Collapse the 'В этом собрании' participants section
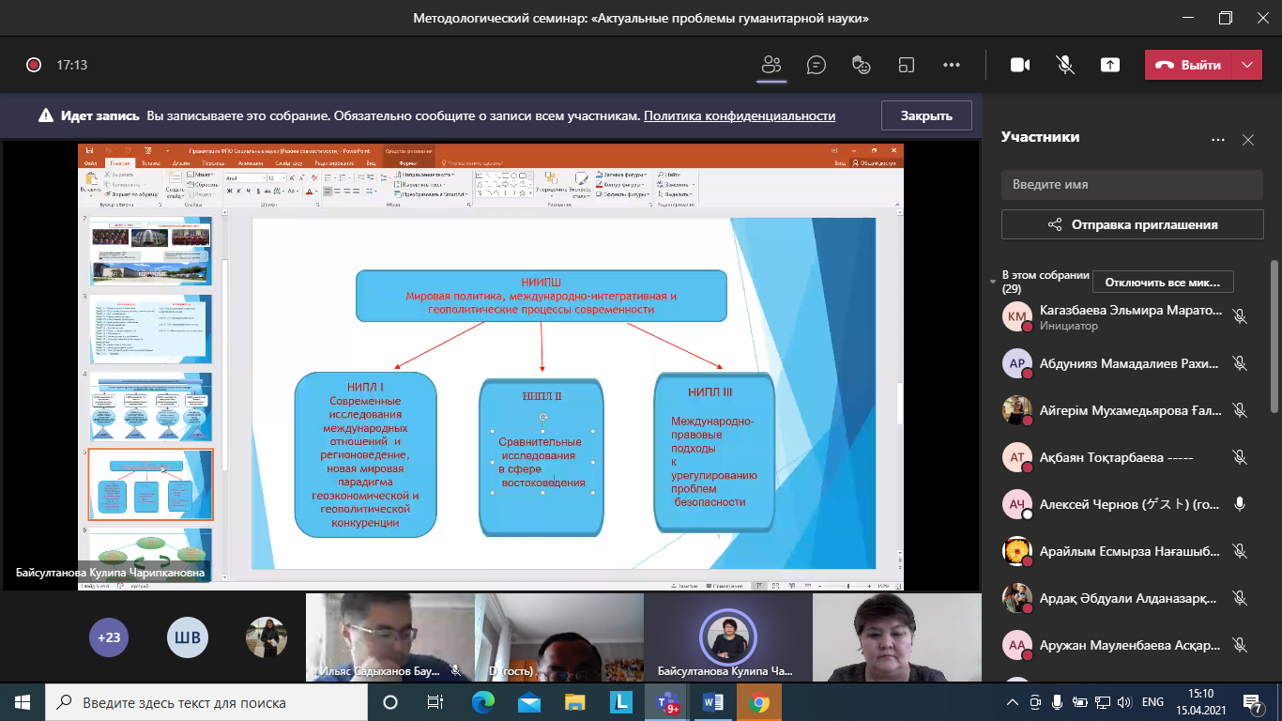Viewport: 1282px width, 721px height. click(994, 282)
